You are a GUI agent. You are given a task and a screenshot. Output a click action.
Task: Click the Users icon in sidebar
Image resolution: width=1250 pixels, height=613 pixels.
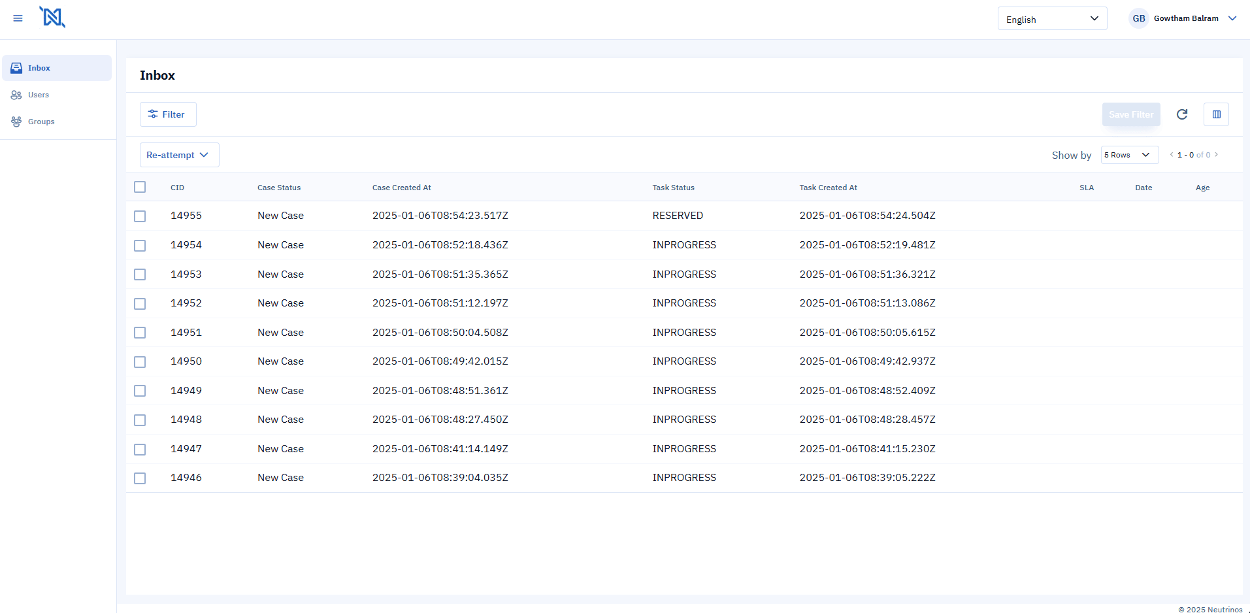(x=16, y=95)
